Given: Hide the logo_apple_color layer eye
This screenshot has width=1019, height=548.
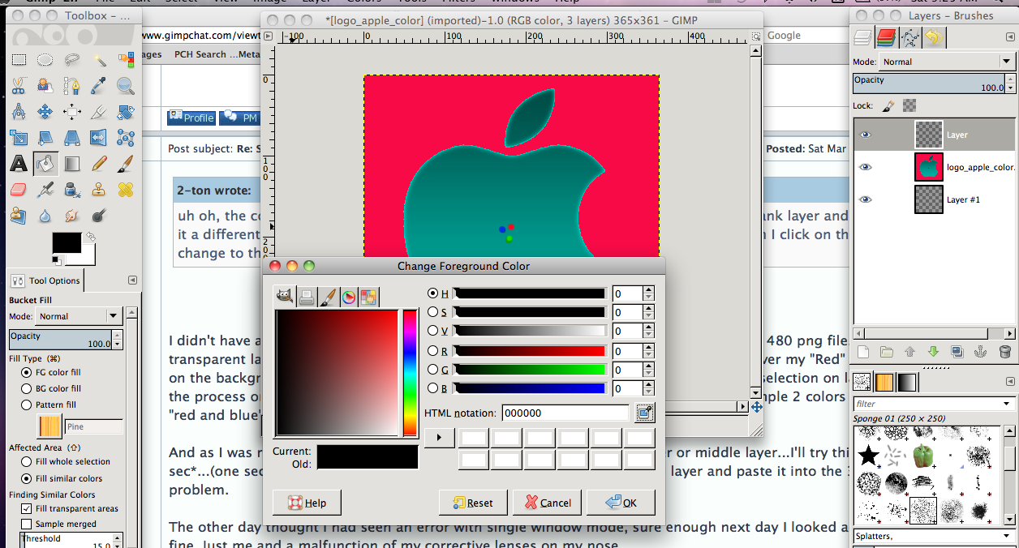Looking at the screenshot, I should 865,167.
